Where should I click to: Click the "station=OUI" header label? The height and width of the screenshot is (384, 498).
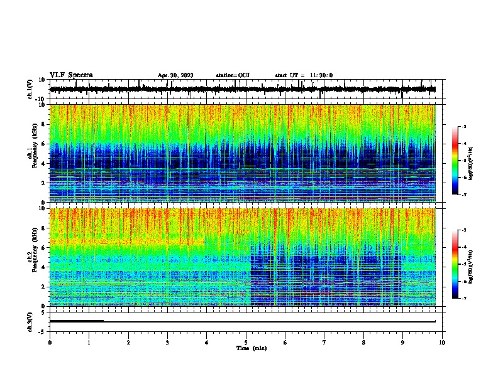point(233,75)
